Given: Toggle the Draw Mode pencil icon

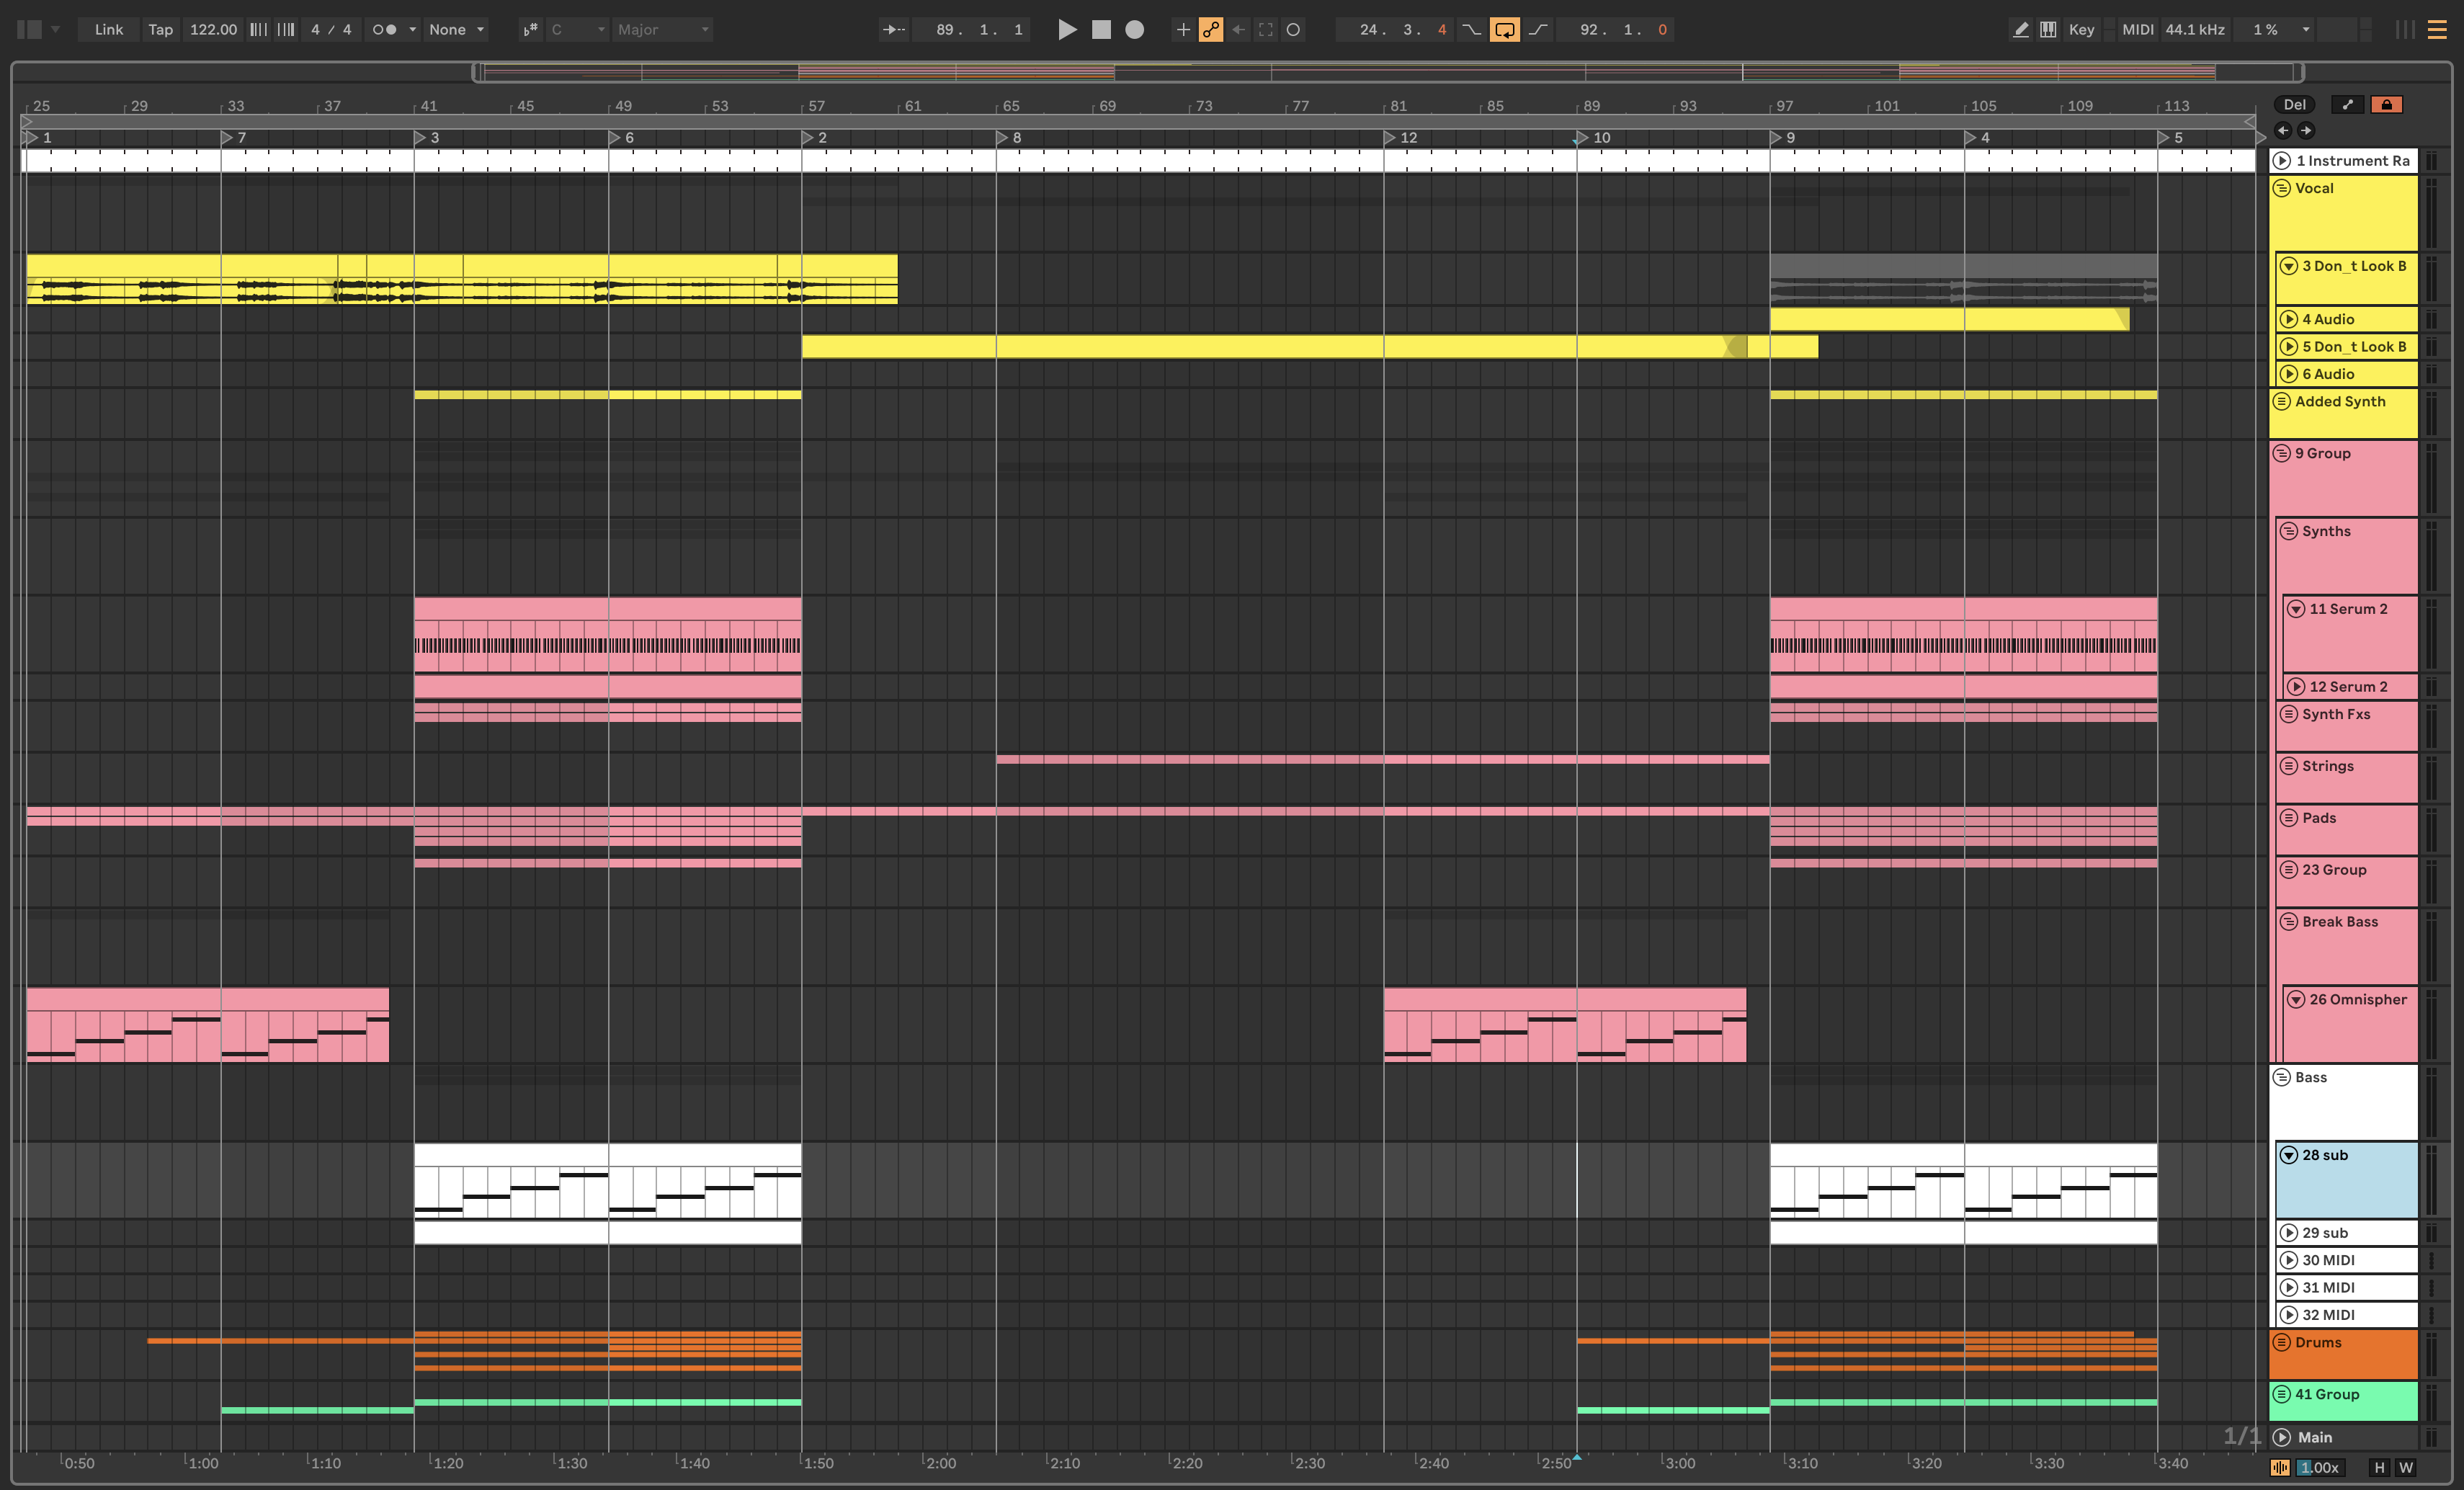Looking at the screenshot, I should coord(2020,30).
